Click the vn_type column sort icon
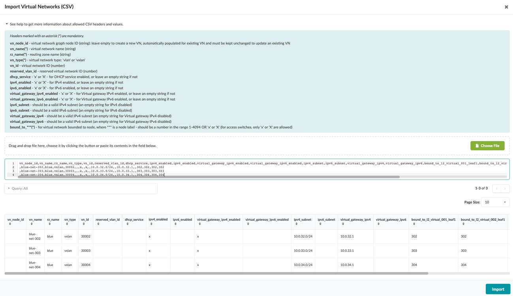This screenshot has height=296, width=513. point(67,224)
